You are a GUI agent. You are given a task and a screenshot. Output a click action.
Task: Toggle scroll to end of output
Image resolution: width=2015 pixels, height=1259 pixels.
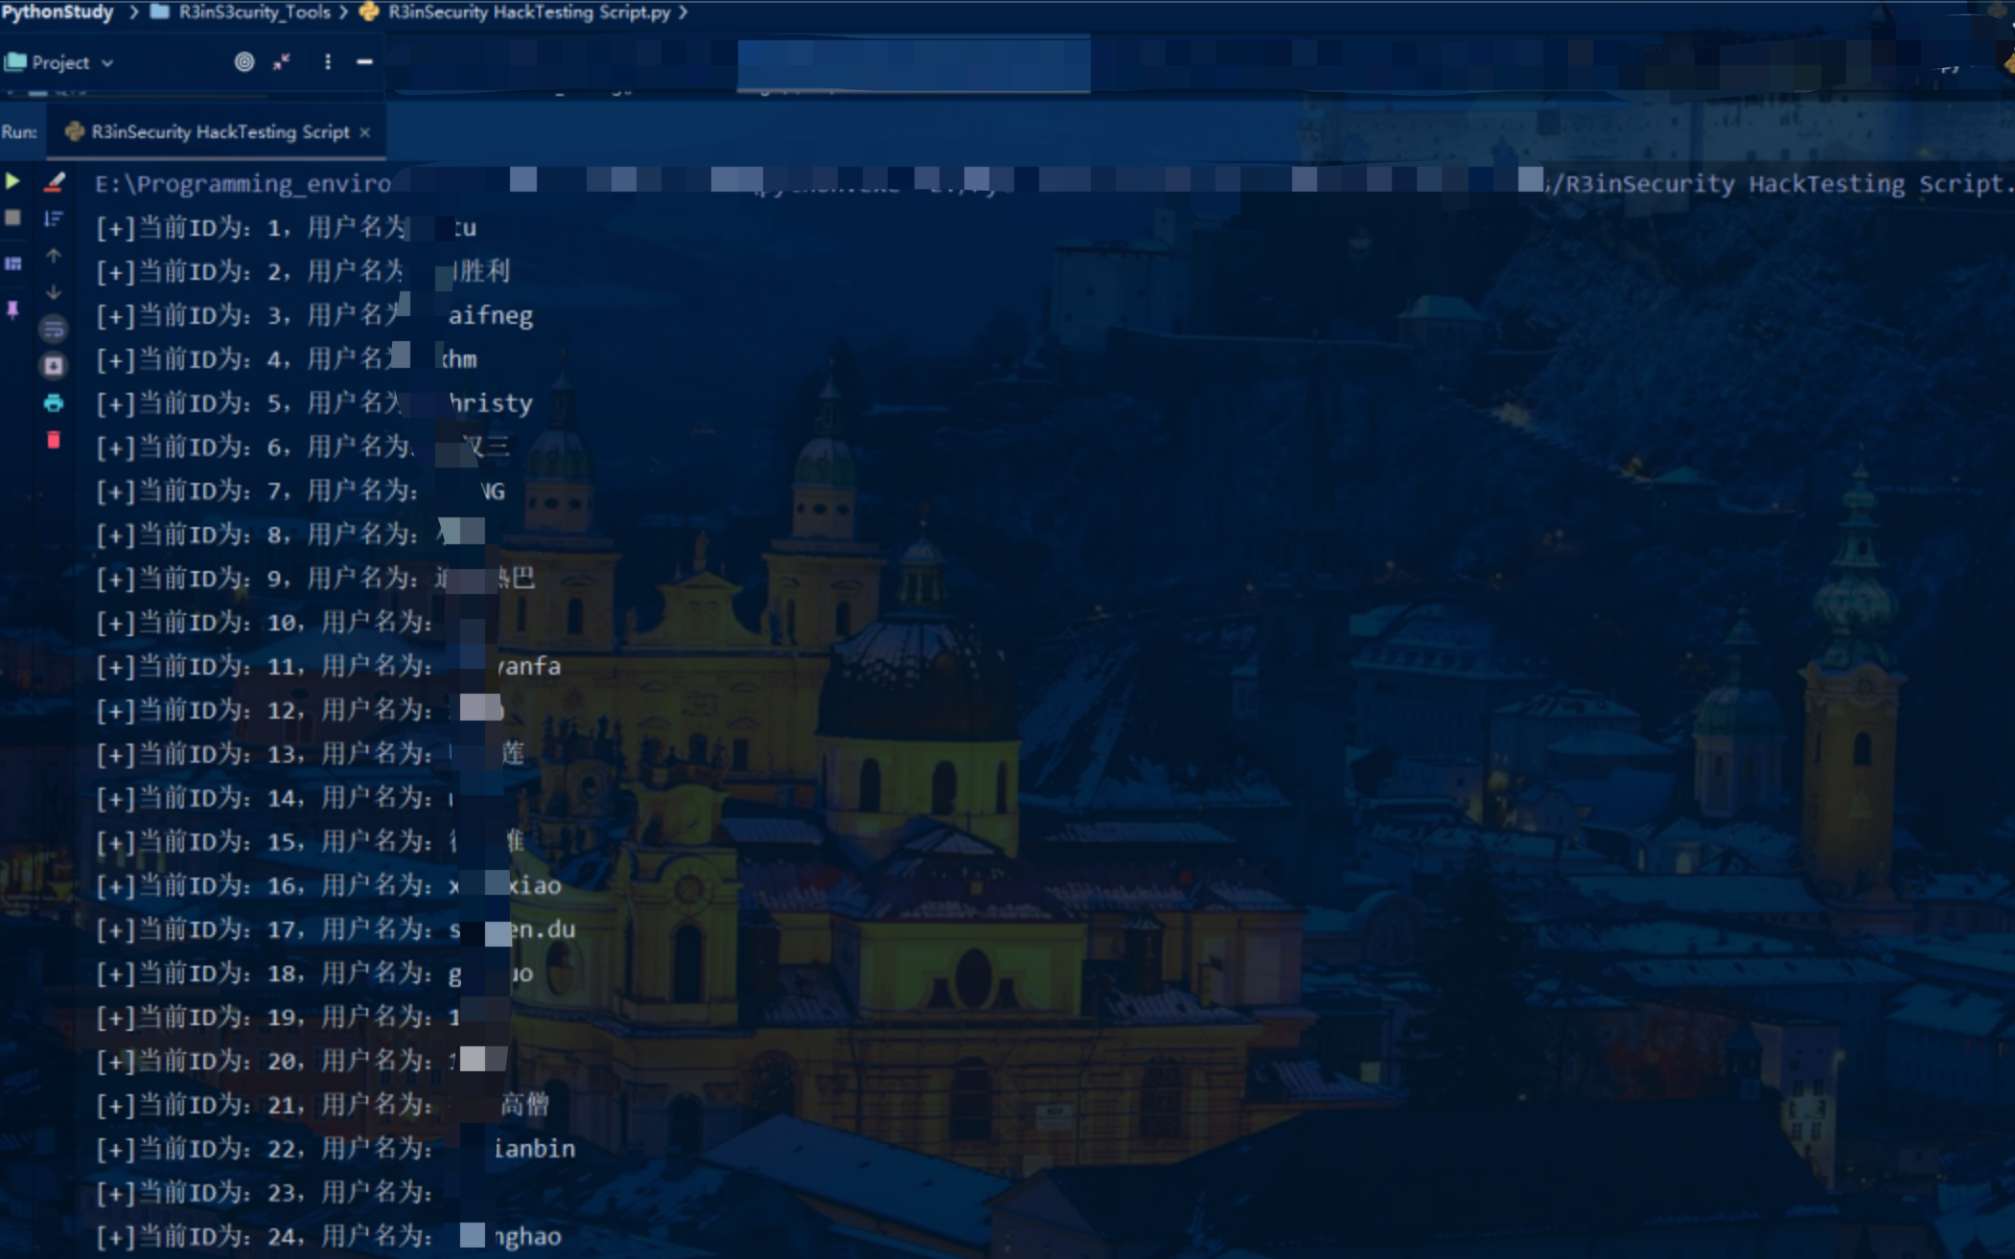pyautogui.click(x=54, y=366)
